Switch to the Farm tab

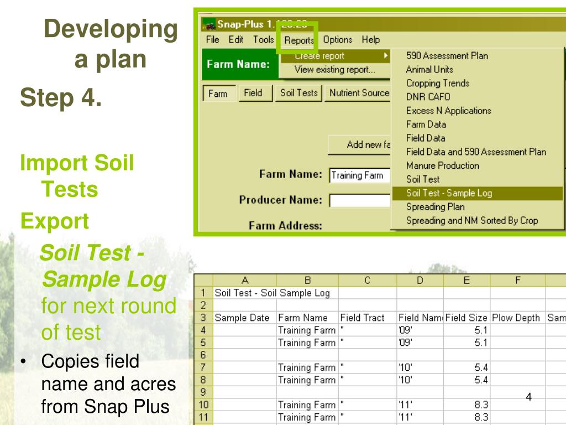(x=218, y=94)
